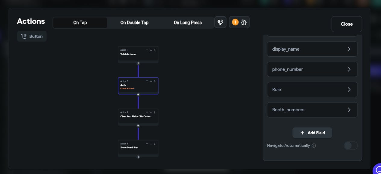Image resolution: width=381 pixels, height=174 pixels.
Task: Click the plus under Show Snack Bar
Action: (x=138, y=157)
